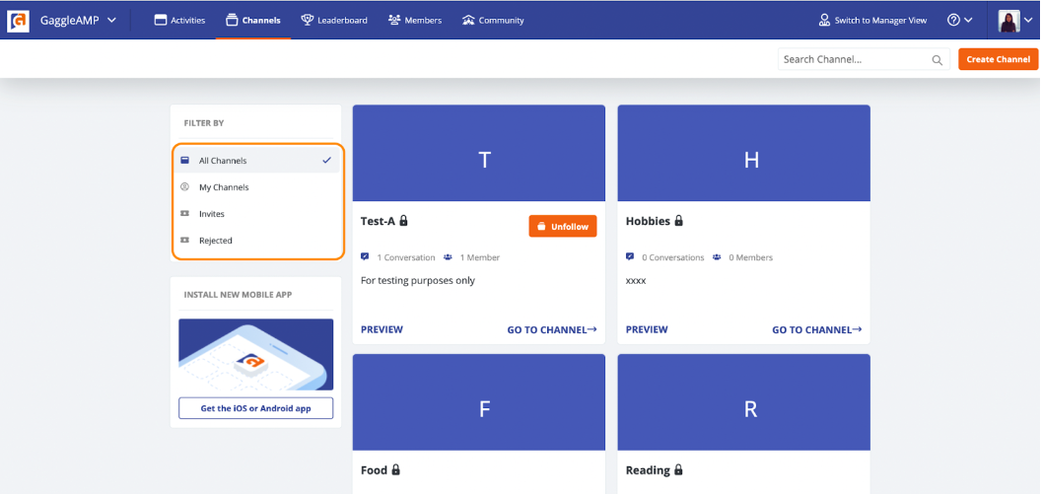
Task: Click the Reading channel title
Action: click(x=648, y=469)
